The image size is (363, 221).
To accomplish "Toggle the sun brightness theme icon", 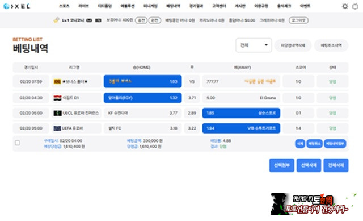I will click(x=345, y=6).
